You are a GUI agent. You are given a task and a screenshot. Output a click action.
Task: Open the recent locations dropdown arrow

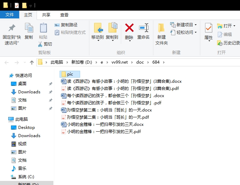click(x=25, y=62)
